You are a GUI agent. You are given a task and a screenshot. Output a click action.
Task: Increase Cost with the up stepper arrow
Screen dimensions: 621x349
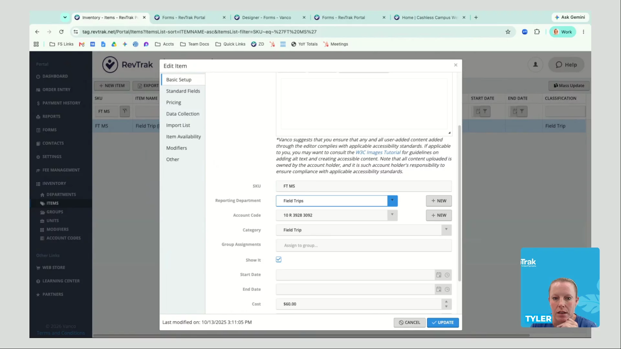coord(446,301)
